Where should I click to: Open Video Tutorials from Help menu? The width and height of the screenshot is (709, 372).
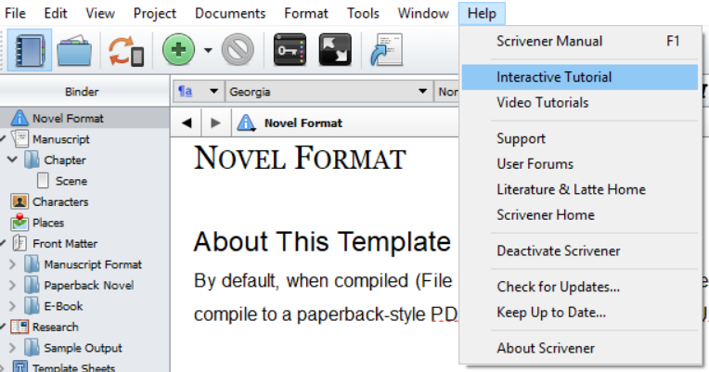point(581,103)
